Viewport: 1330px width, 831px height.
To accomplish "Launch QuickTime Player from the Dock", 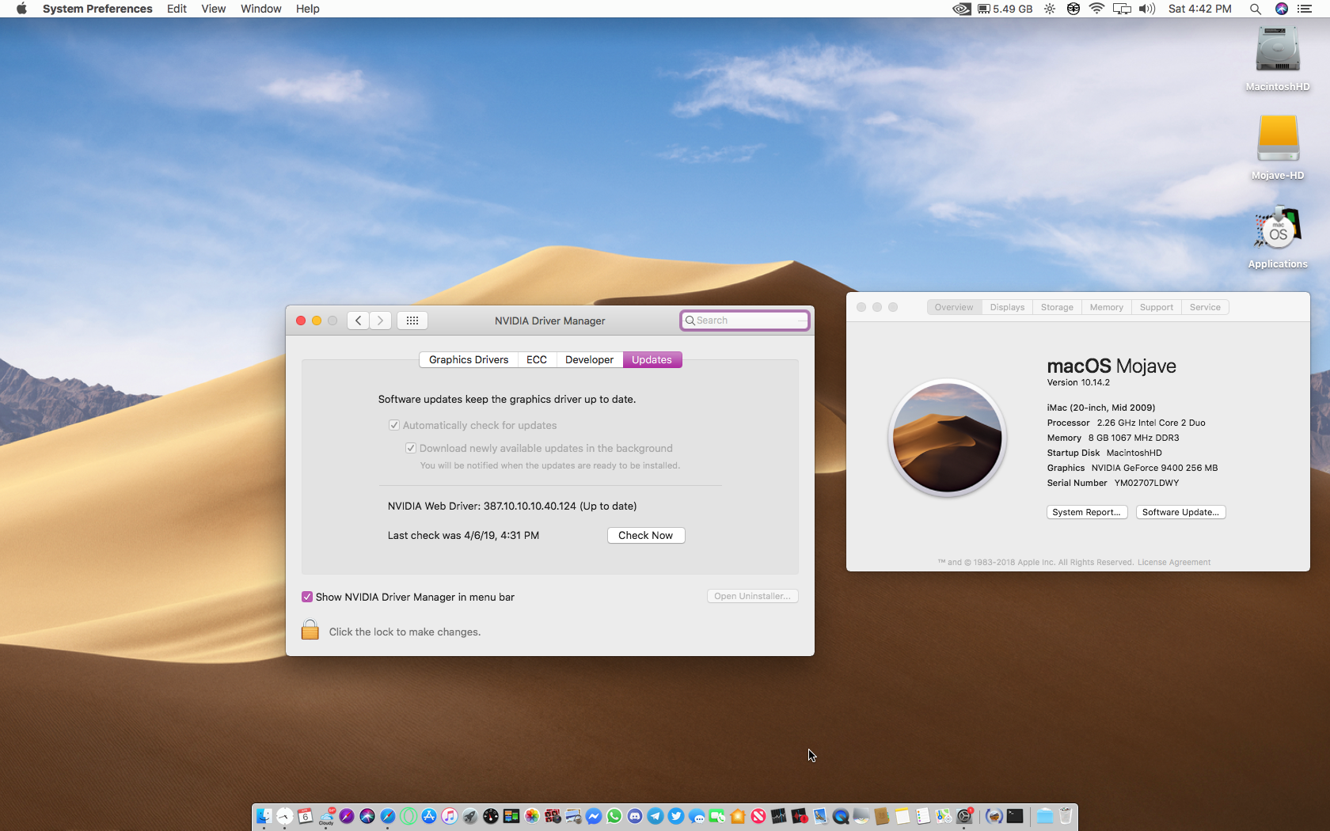I will click(x=840, y=816).
